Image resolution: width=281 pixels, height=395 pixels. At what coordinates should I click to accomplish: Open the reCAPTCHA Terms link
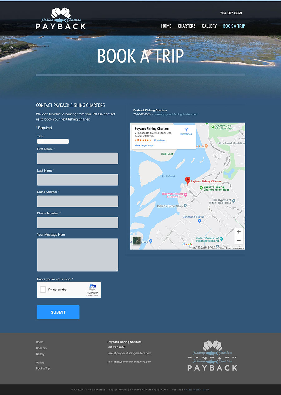pos(96,295)
